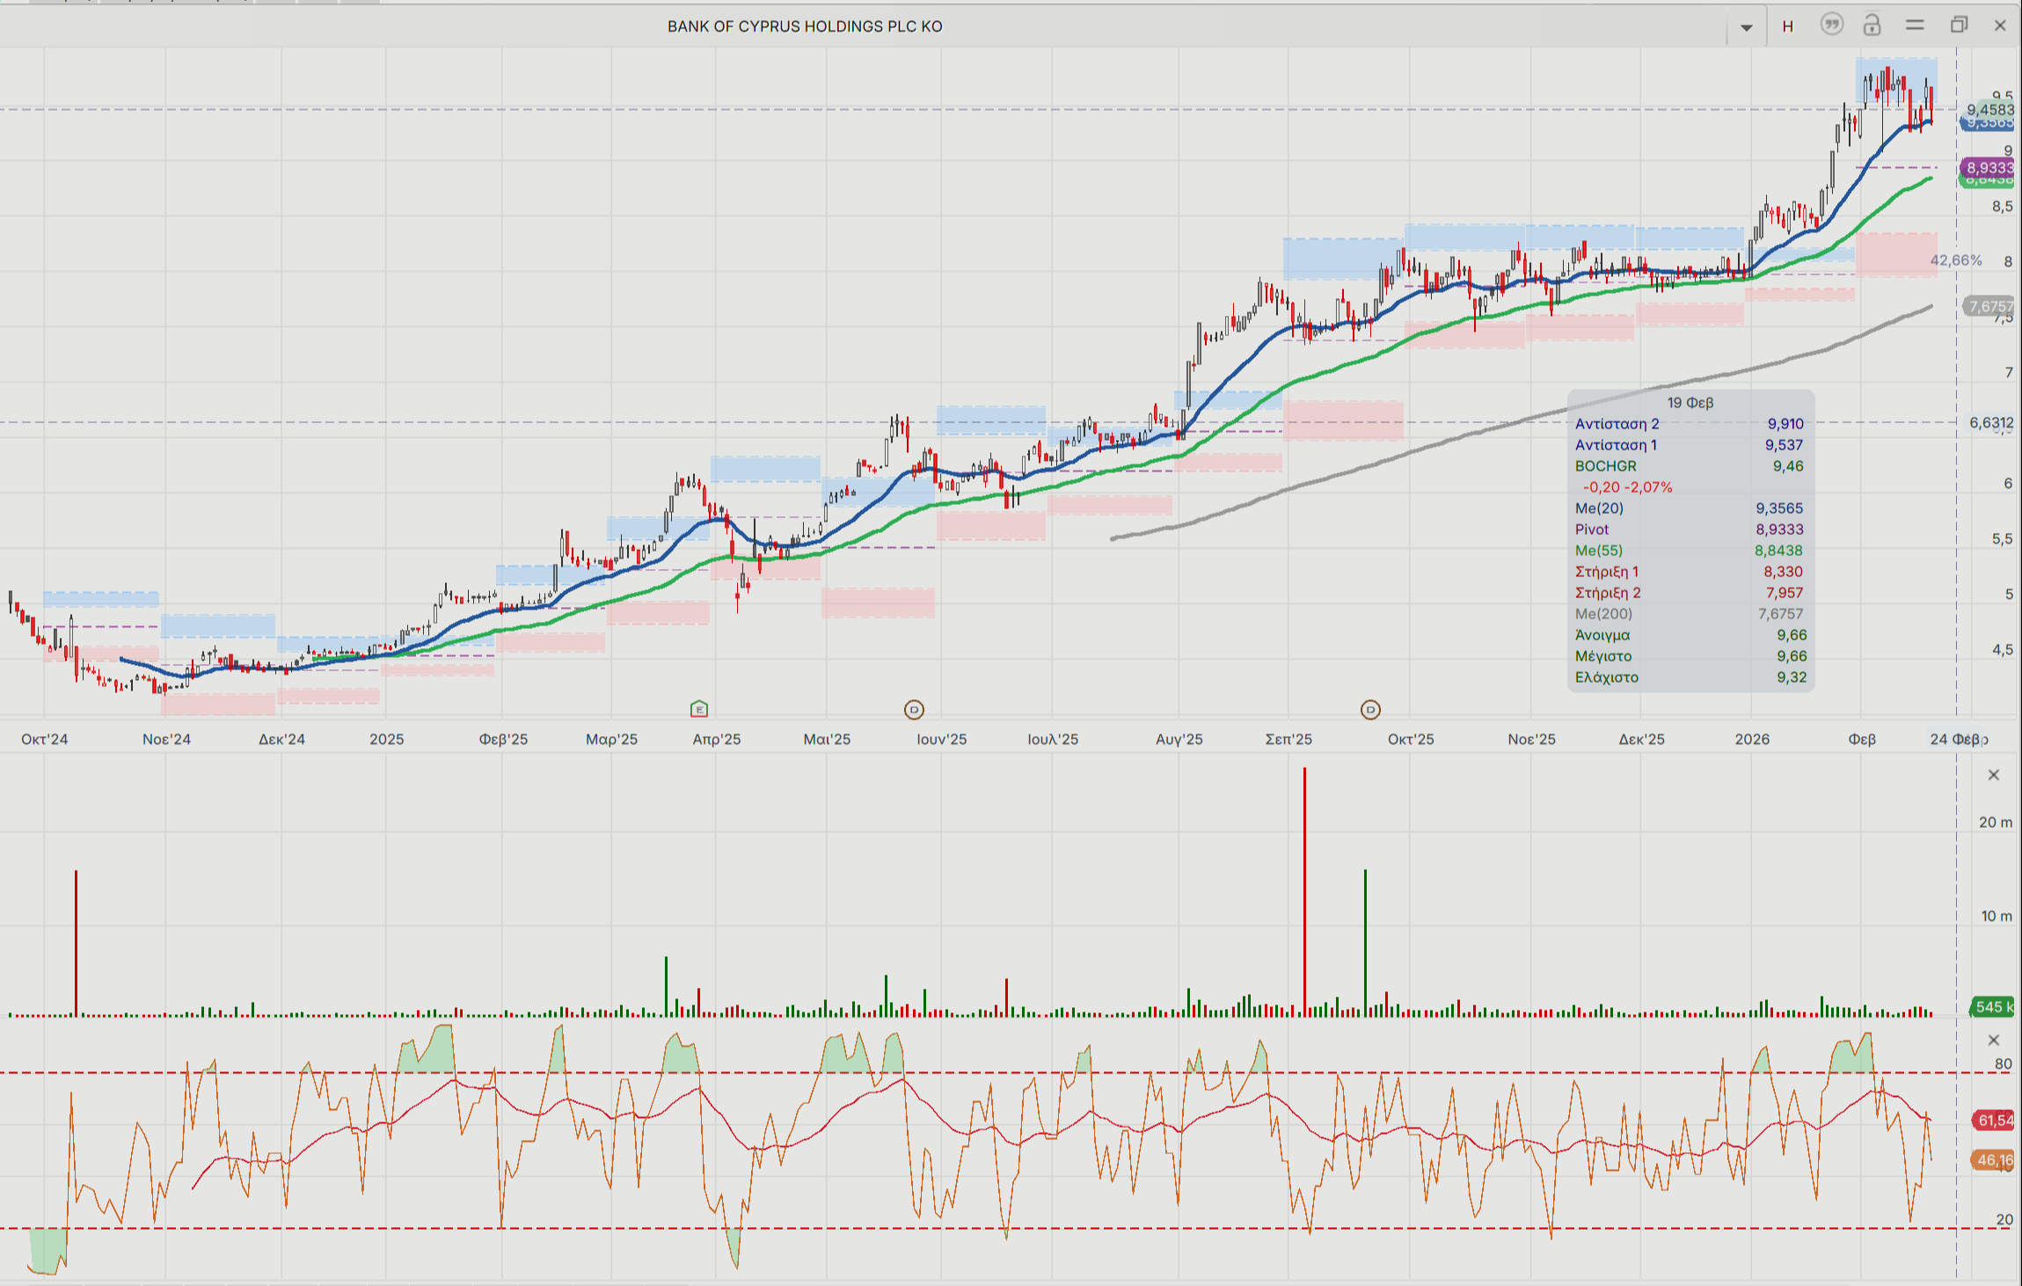
Task: Close the bottom oscillator panel
Action: 1994,1041
